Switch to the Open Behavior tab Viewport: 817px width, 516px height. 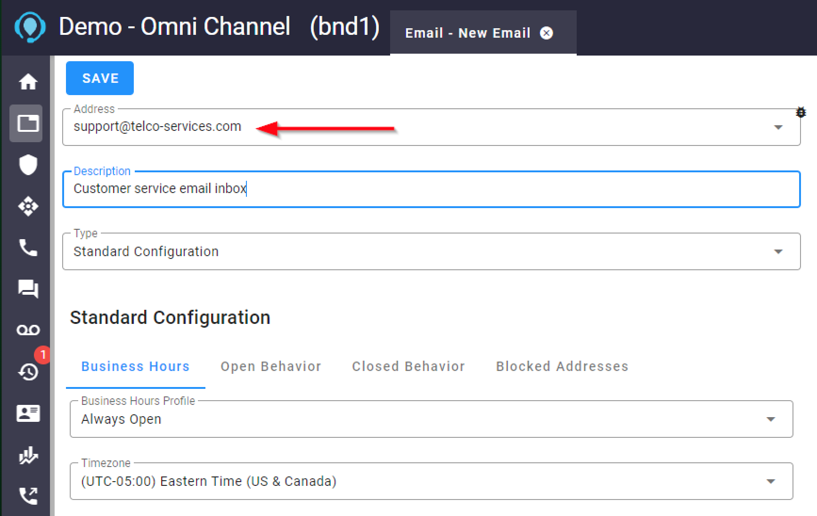click(x=271, y=367)
